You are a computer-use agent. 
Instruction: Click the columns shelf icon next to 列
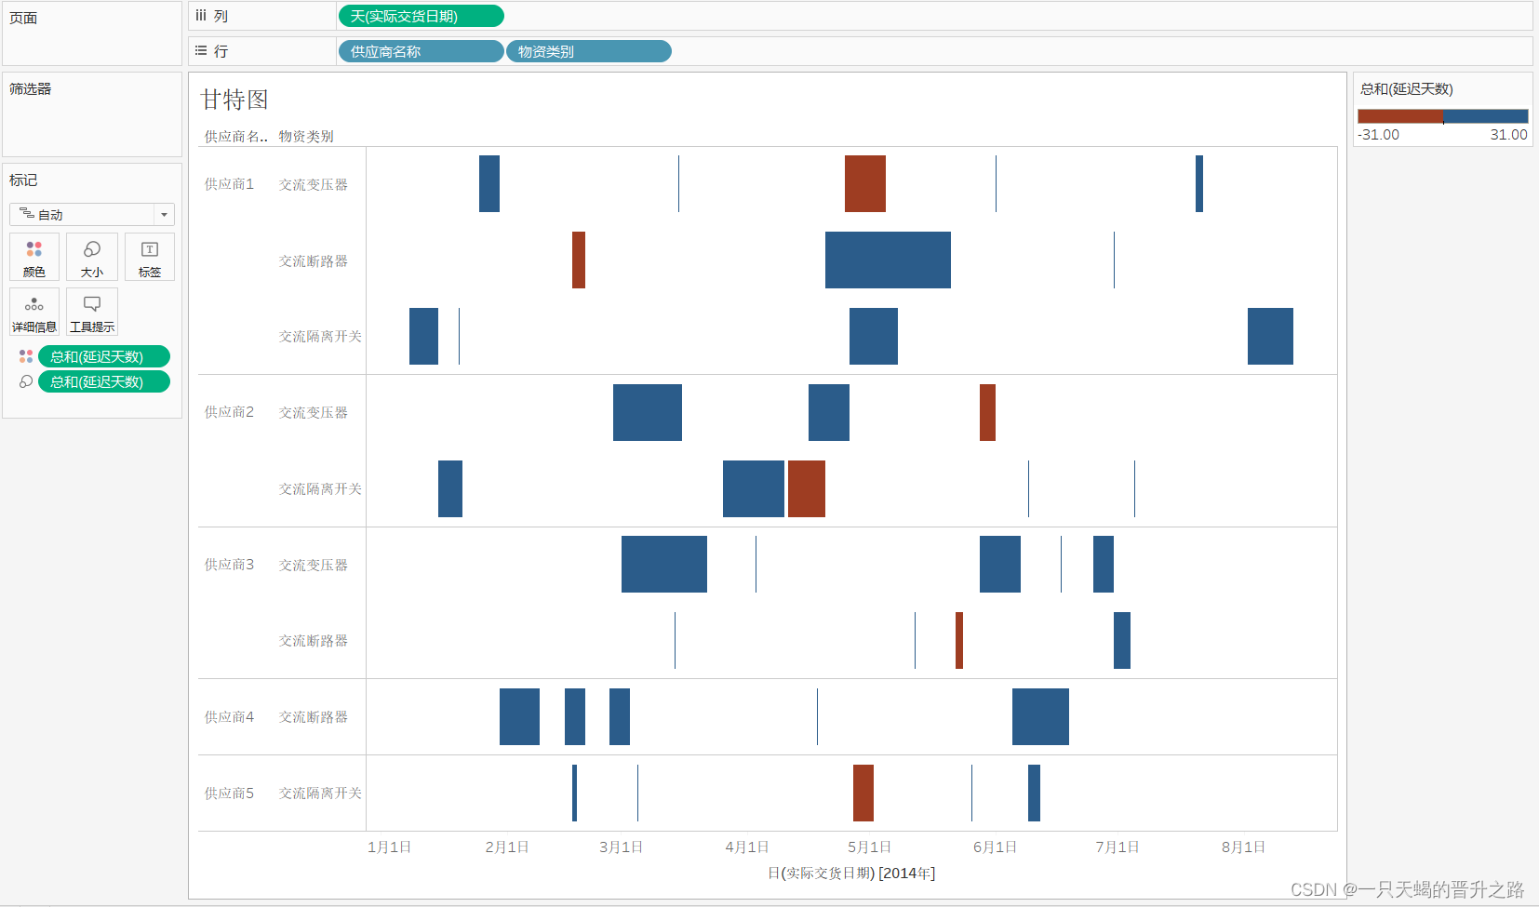tap(201, 16)
